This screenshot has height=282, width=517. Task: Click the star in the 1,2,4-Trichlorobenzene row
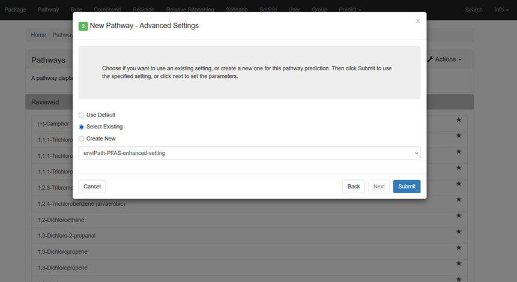click(x=459, y=200)
